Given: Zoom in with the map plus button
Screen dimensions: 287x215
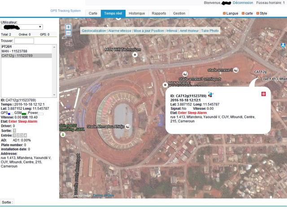Looking at the screenshot, I should [x=68, y=27].
